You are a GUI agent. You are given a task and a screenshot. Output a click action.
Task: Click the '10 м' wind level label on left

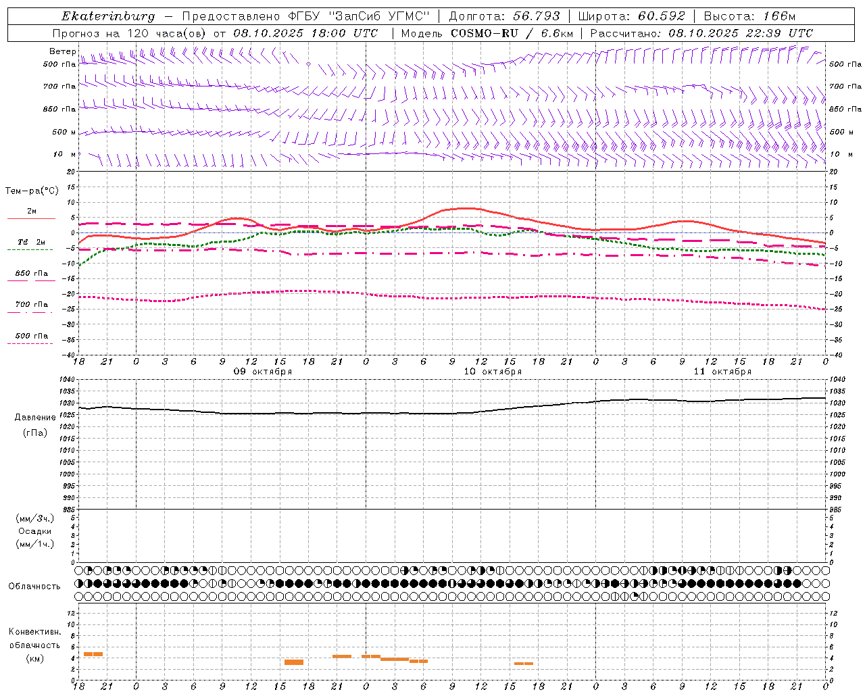tap(64, 155)
